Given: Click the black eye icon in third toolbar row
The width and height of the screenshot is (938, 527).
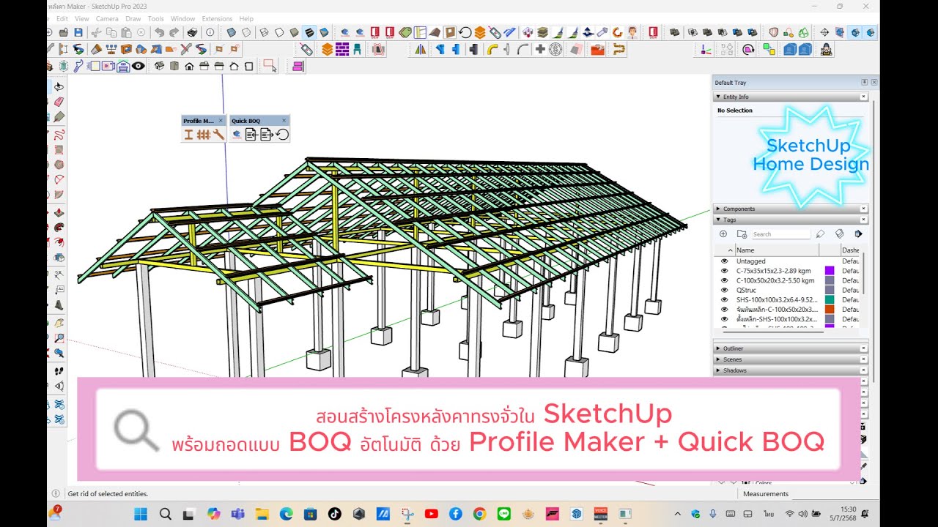Looking at the screenshot, I should point(139,66).
